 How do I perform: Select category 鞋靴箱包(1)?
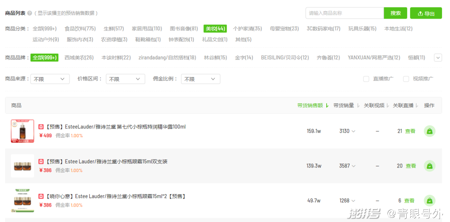tap(148, 39)
